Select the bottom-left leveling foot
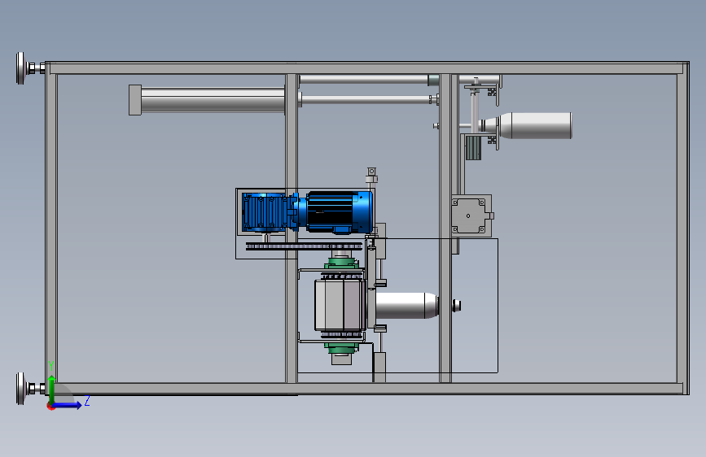 30,388
